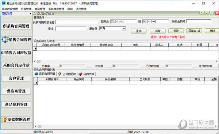The image size is (219, 134).
Task: Click the 总金额 value field
Action: point(126,66)
